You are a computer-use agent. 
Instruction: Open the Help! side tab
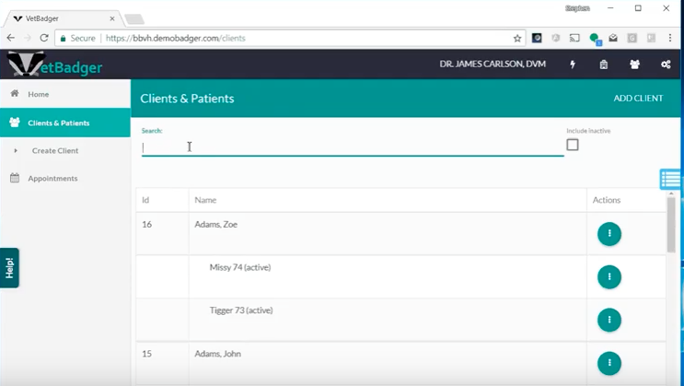pos(9,267)
